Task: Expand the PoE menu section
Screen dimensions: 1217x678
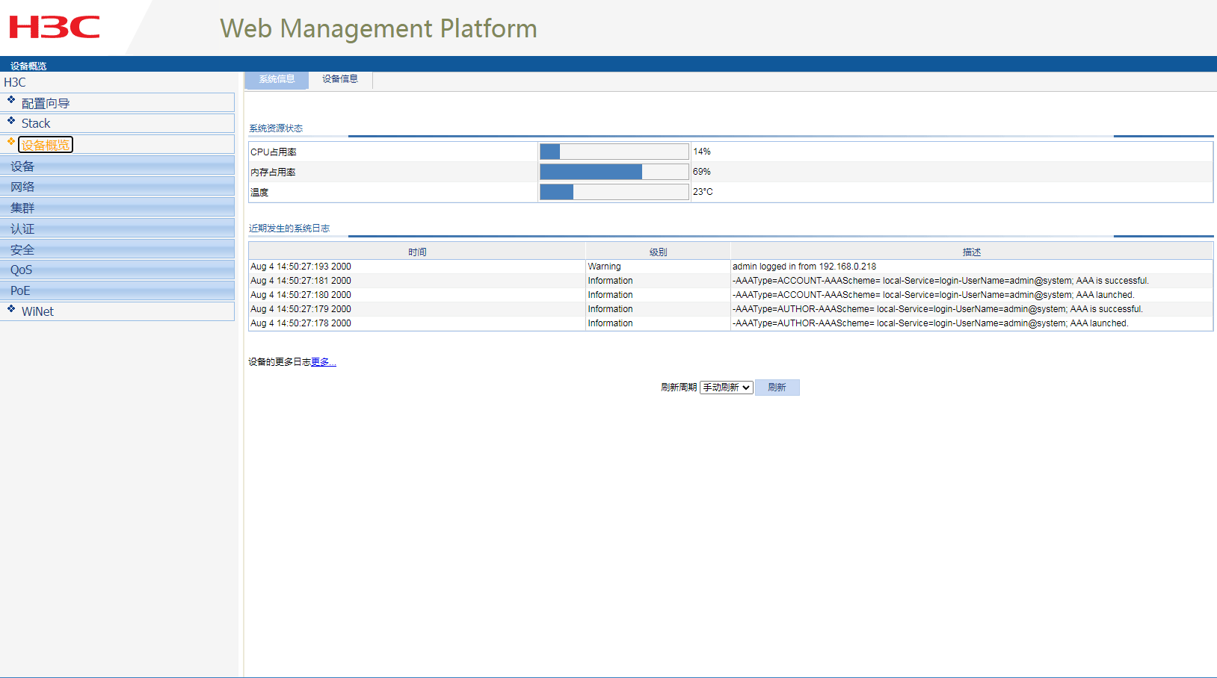Action: [20, 290]
